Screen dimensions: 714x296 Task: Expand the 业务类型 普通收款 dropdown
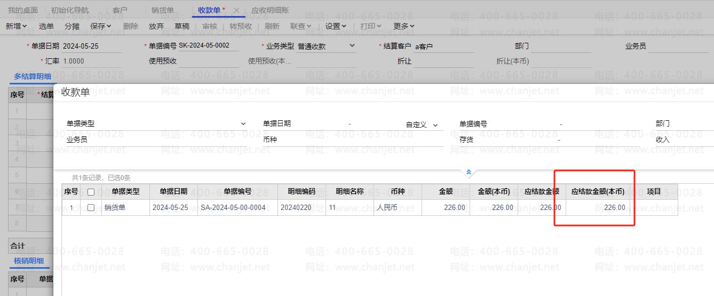(x=352, y=46)
